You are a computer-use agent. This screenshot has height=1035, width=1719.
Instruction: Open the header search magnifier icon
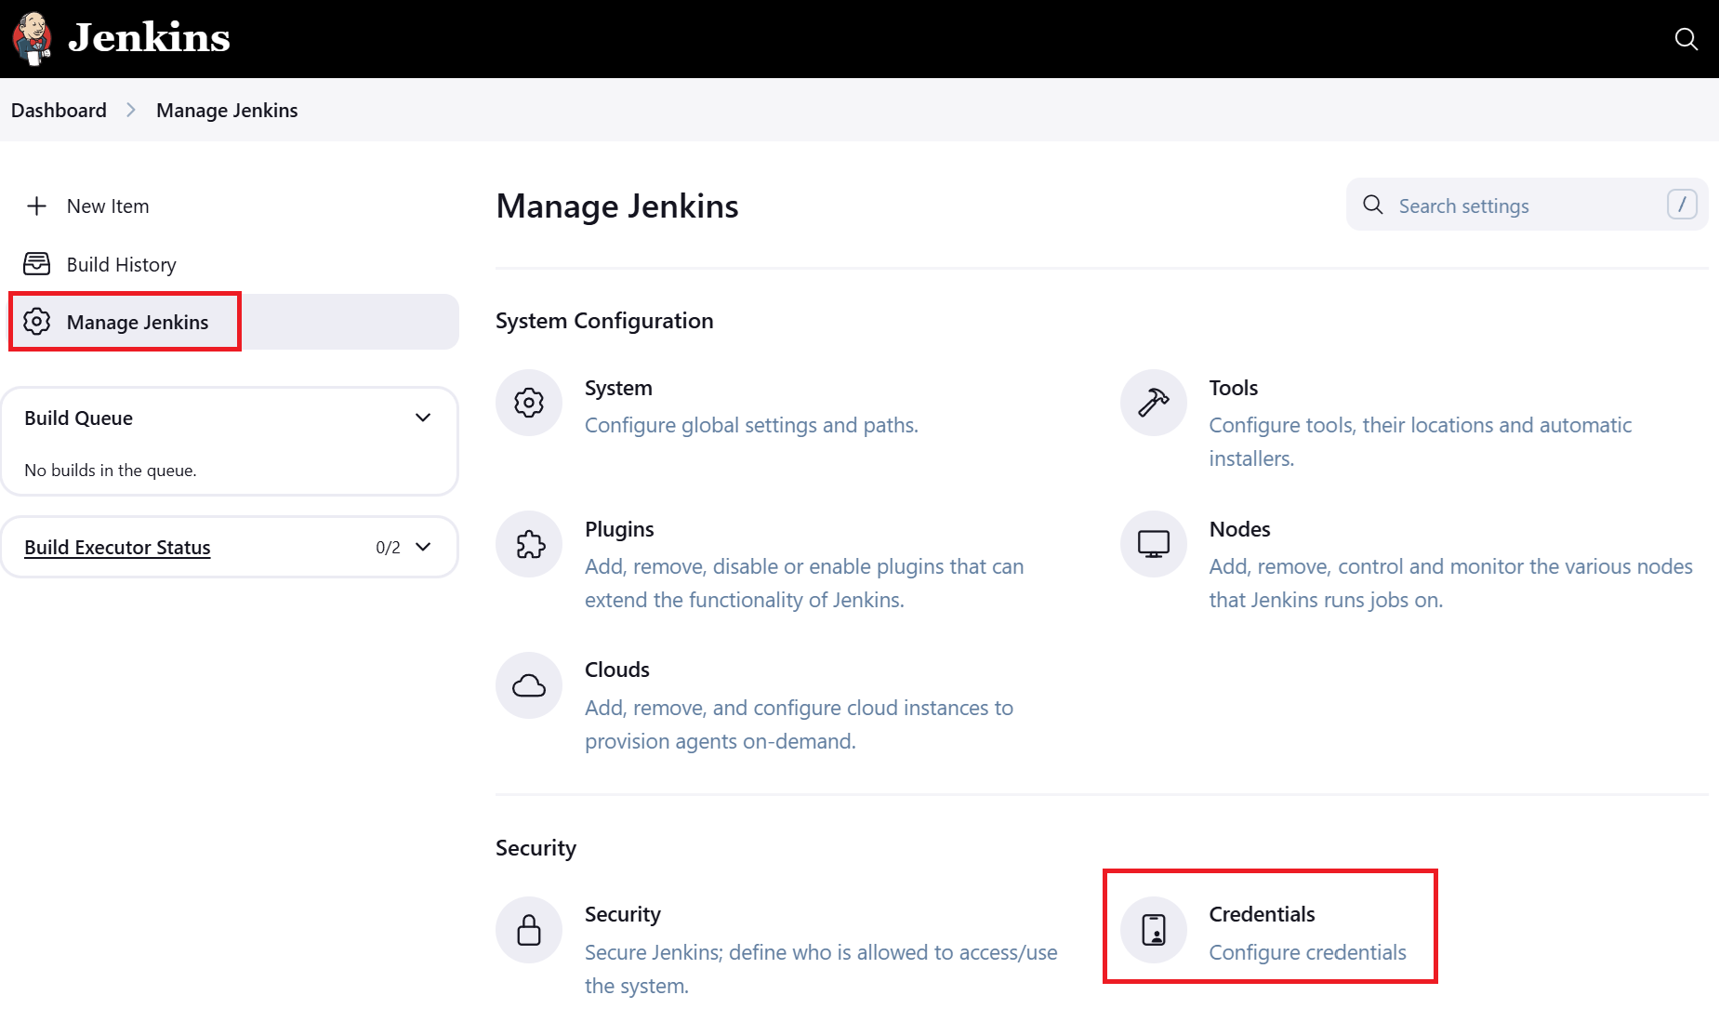(x=1686, y=39)
